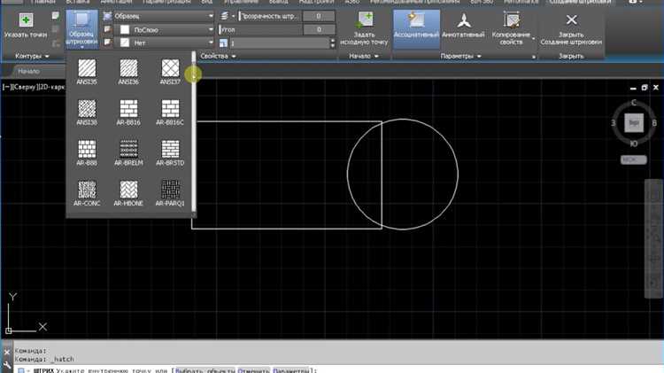The width and height of the screenshot is (664, 373).
Task: Click the Указать точки pick points icon
Action: click(26, 19)
